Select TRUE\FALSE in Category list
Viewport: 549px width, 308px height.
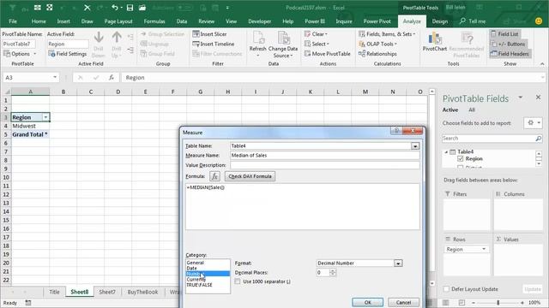[200, 285]
